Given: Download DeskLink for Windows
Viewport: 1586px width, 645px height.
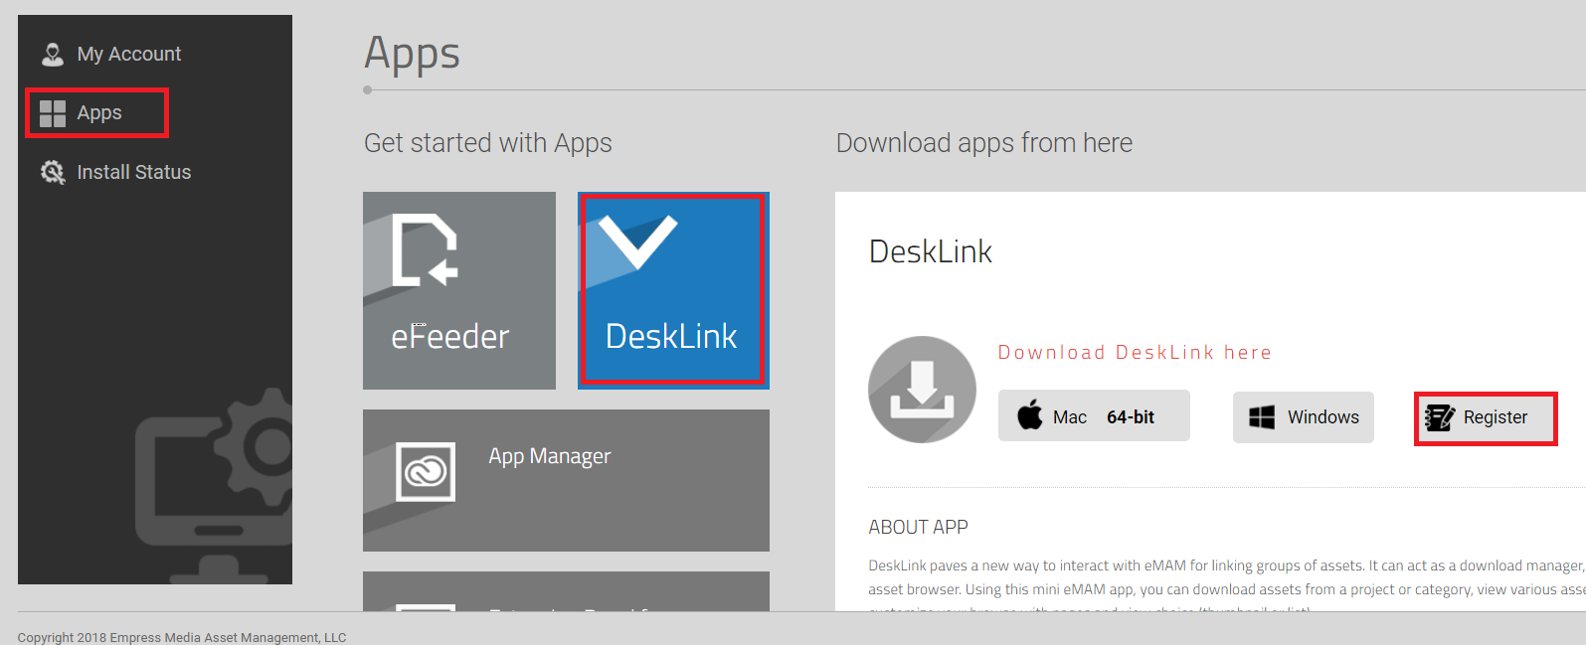Looking at the screenshot, I should [x=1304, y=417].
